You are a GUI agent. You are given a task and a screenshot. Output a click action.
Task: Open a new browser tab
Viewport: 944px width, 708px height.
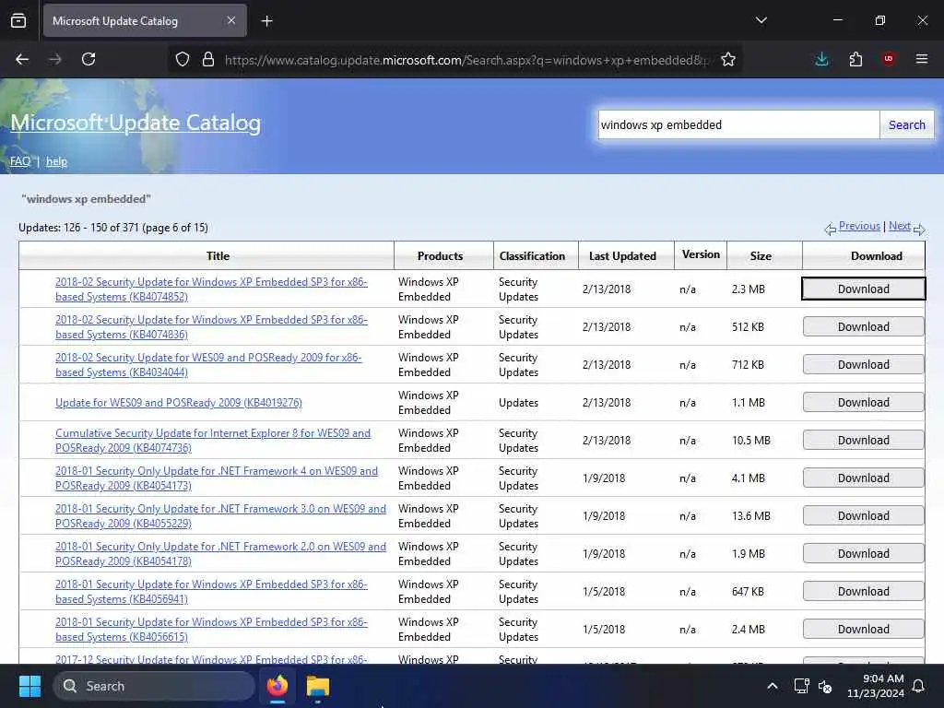266,21
